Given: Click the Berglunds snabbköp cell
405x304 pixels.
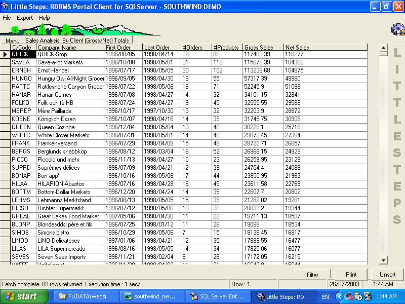Looking at the screenshot, I should click(x=70, y=151).
